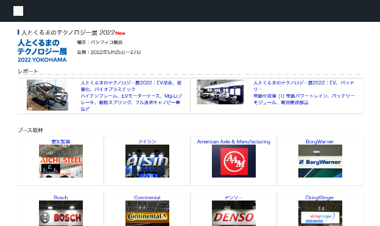This screenshot has width=380, height=226.
Task: Open American Axle & Manufacturing link
Action: [234, 142]
